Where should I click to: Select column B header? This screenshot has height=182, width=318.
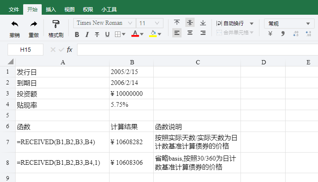132,62
